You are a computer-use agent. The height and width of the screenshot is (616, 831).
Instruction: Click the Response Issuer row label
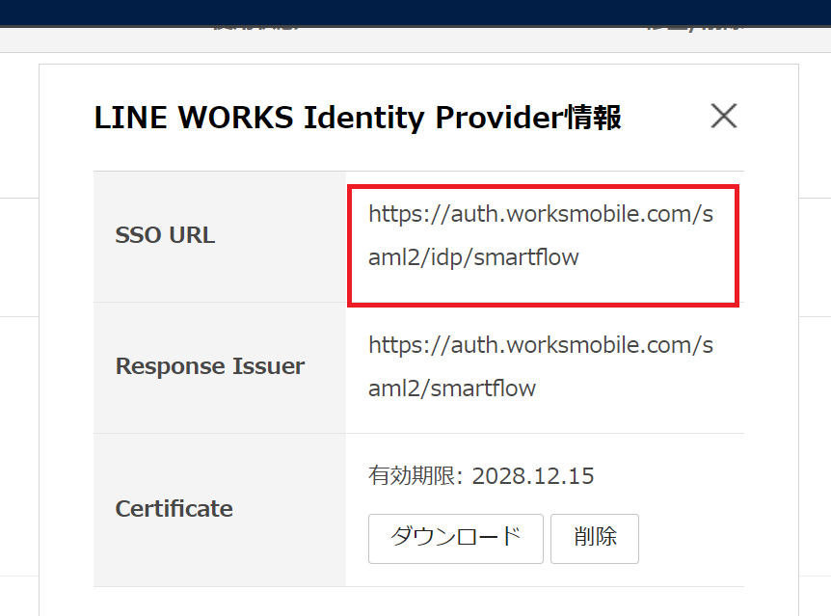click(210, 366)
